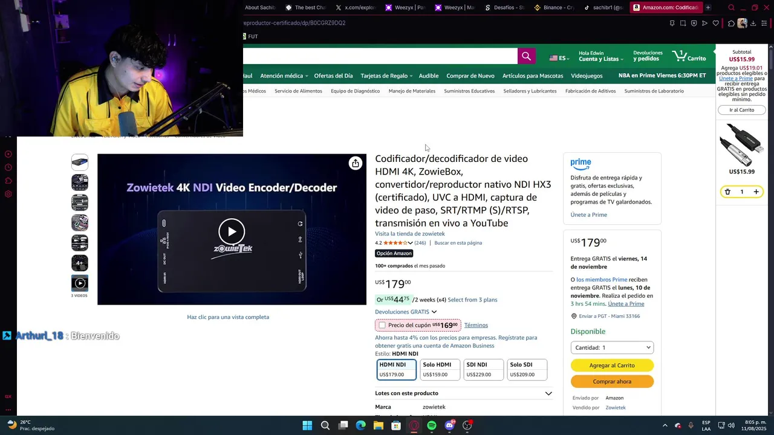Viewport: 774px width, 435px height.
Task: Increase cart quantity with plus icon
Action: [x=756, y=192]
